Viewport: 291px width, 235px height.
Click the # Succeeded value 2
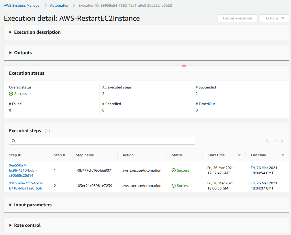(x=197, y=94)
